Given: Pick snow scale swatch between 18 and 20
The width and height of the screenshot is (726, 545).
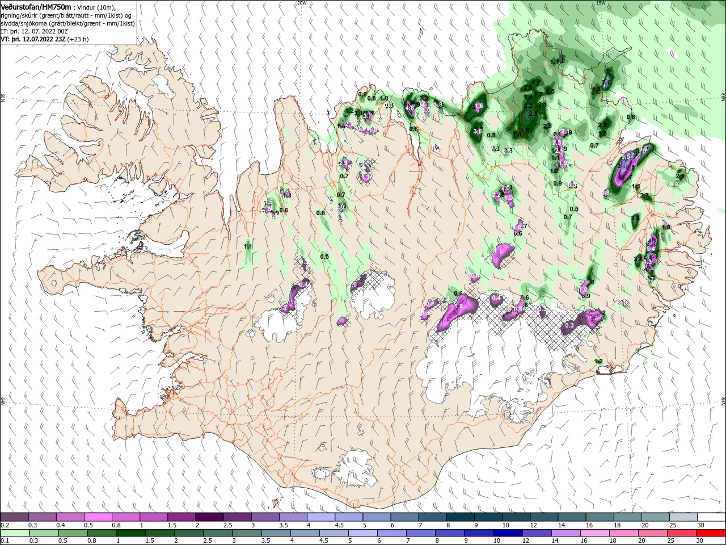Looking at the screenshot, I should (627, 517).
